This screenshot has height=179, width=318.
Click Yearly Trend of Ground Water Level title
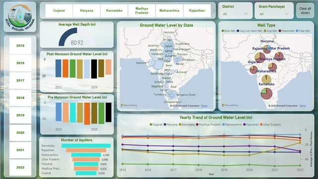[216, 117]
